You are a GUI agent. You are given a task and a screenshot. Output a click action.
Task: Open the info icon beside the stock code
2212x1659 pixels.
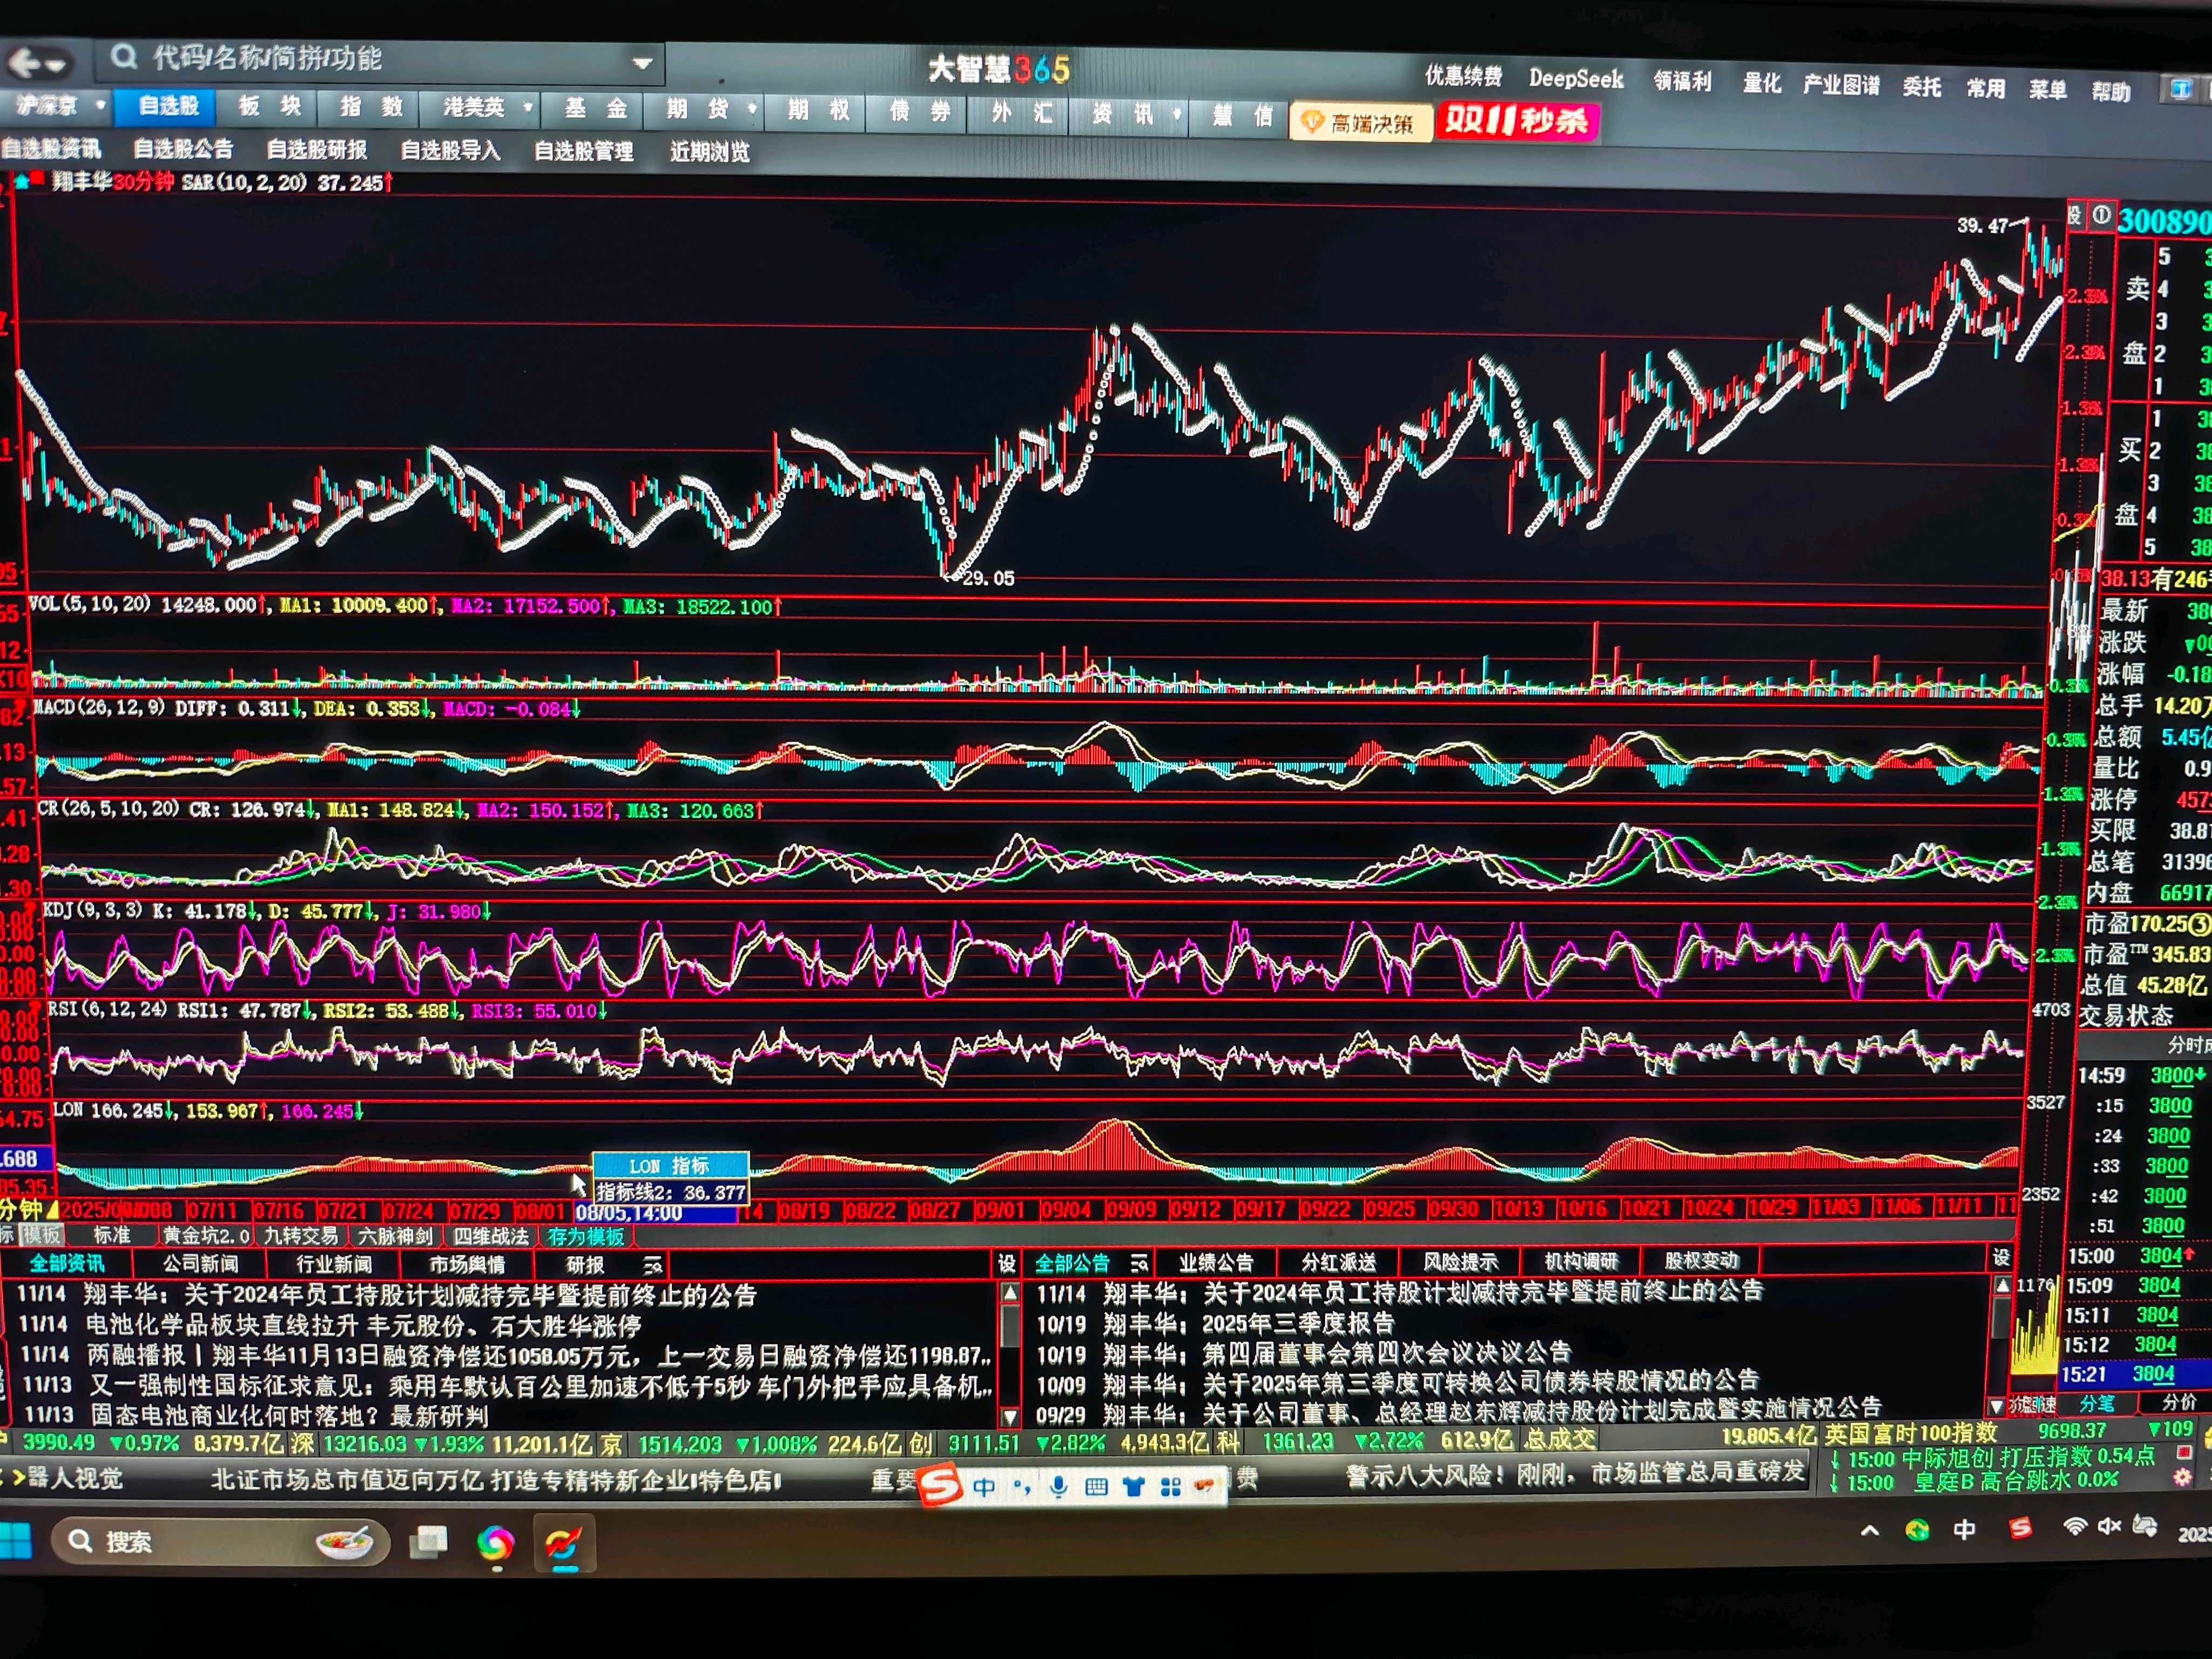[x=2101, y=216]
